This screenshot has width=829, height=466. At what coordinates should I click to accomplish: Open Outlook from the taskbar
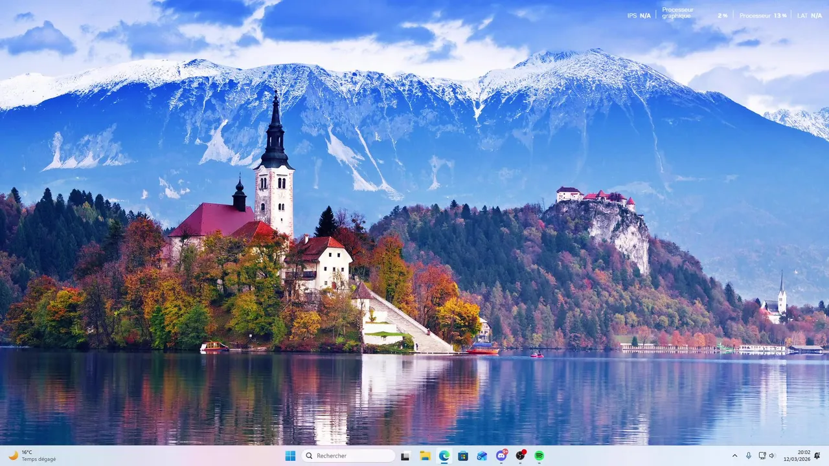coord(482,456)
